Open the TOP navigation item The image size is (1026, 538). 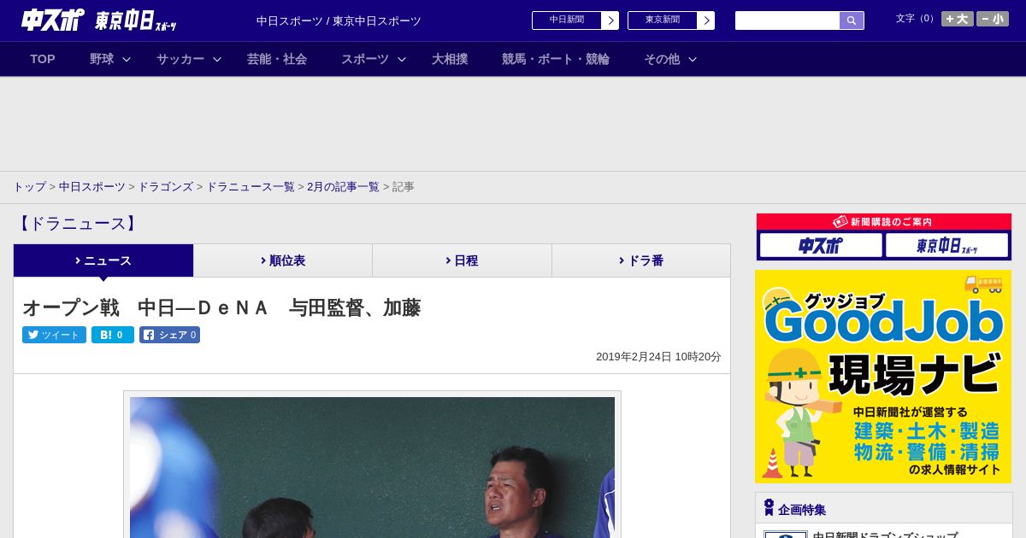tap(43, 59)
